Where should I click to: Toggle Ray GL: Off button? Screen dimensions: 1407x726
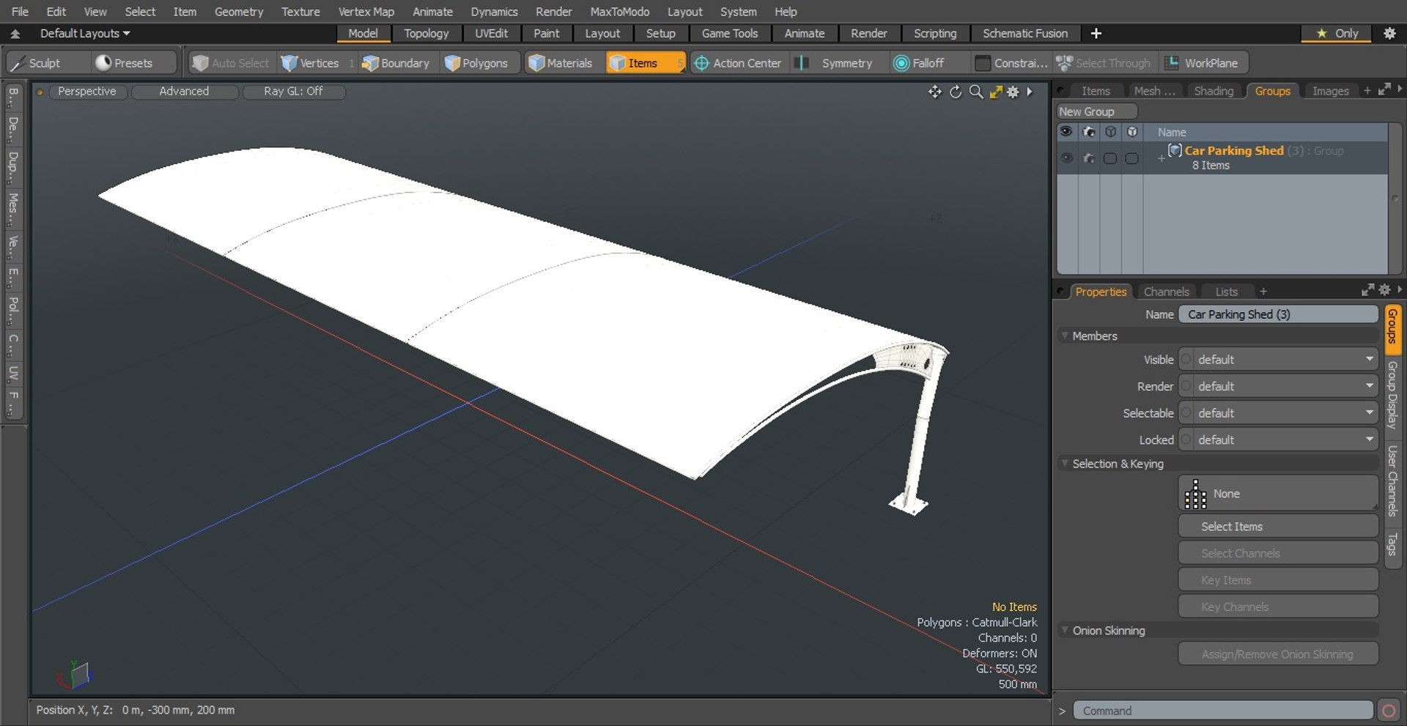(293, 92)
